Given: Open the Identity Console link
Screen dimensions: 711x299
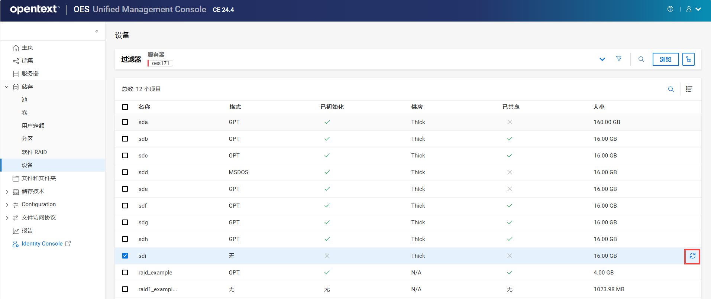Looking at the screenshot, I should [42, 244].
